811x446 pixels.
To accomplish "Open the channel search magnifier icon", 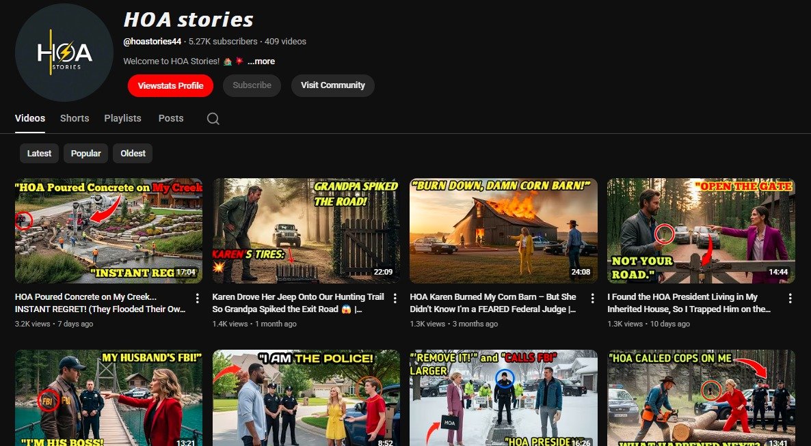I will (x=213, y=119).
